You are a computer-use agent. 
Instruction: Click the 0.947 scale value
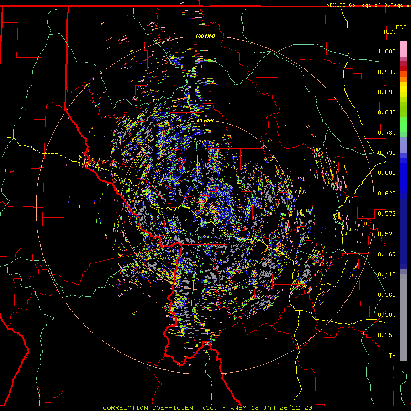387,72
